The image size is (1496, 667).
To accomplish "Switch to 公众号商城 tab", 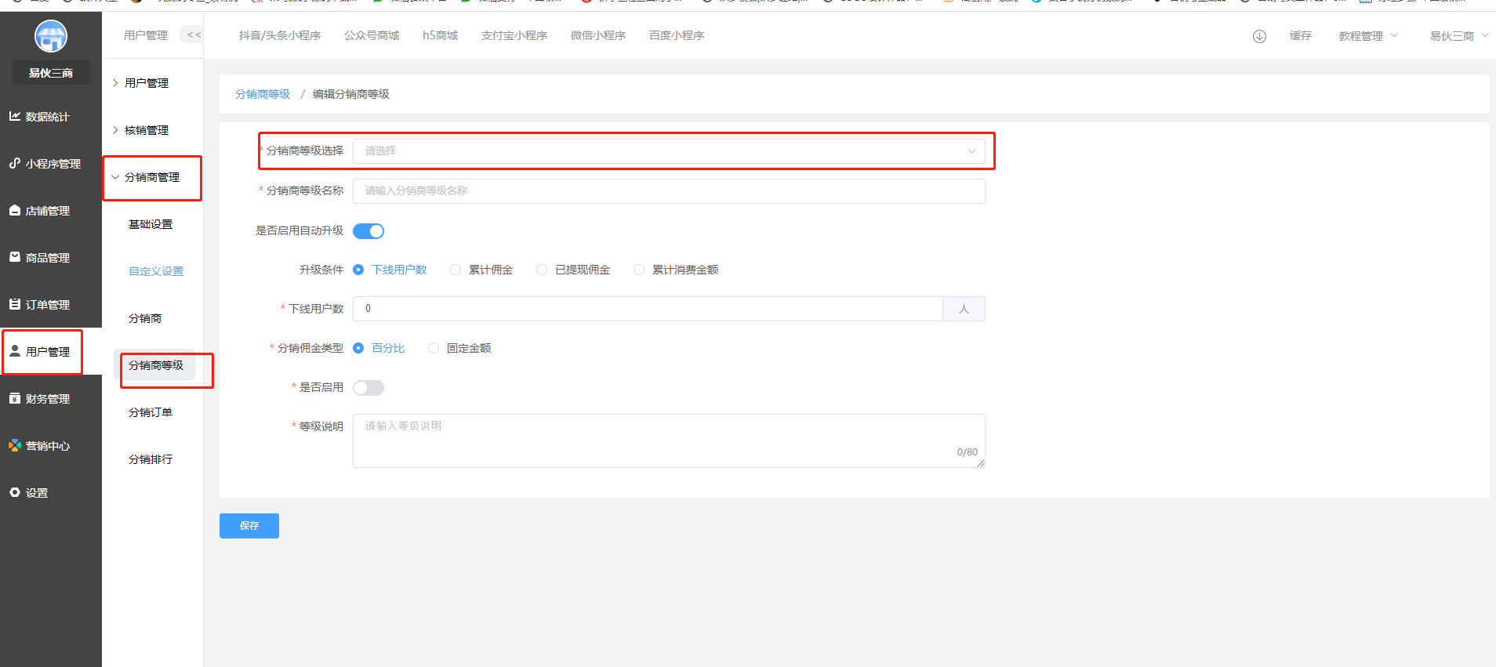I will [x=372, y=35].
